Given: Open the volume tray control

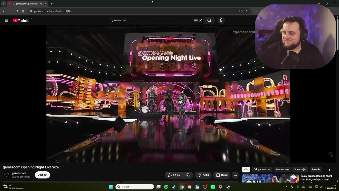Looking at the screenshot, I should tap(321, 187).
